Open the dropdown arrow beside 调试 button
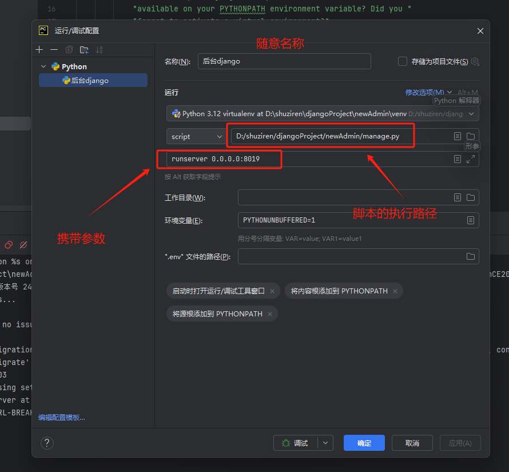Viewport: 509px width, 472px height. pos(325,443)
